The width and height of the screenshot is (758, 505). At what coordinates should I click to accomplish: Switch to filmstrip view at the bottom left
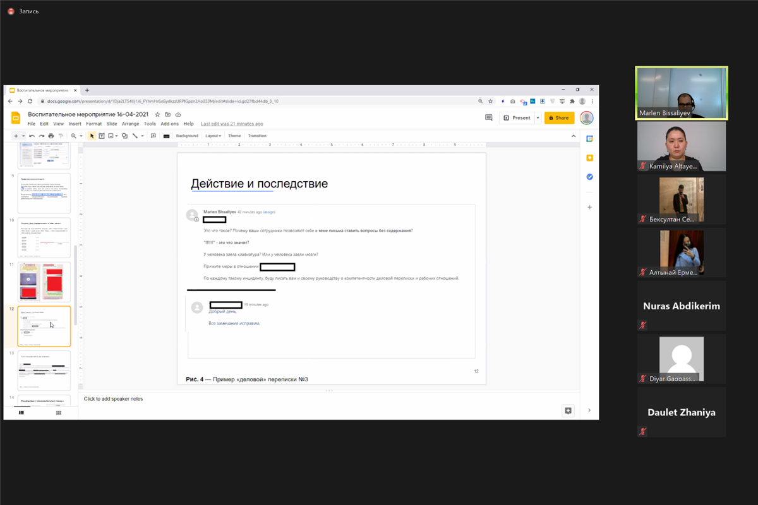pyautogui.click(x=21, y=413)
